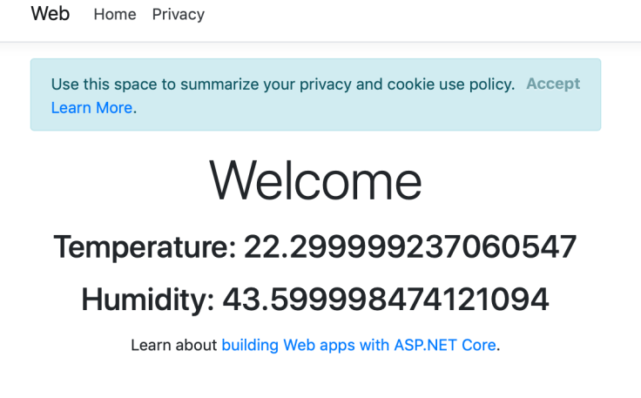Click the Welcome heading
Image resolution: width=641 pixels, height=398 pixels.
(x=315, y=181)
